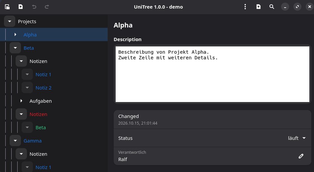Toggle the green Beta node expander

[x=27, y=128]
